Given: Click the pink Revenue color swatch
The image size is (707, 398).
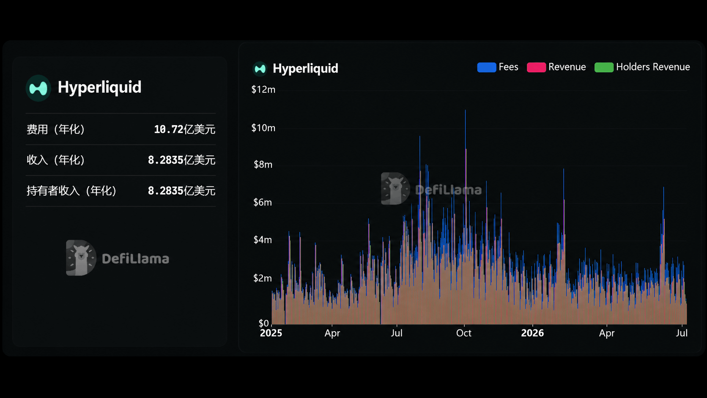Looking at the screenshot, I should pyautogui.click(x=536, y=67).
